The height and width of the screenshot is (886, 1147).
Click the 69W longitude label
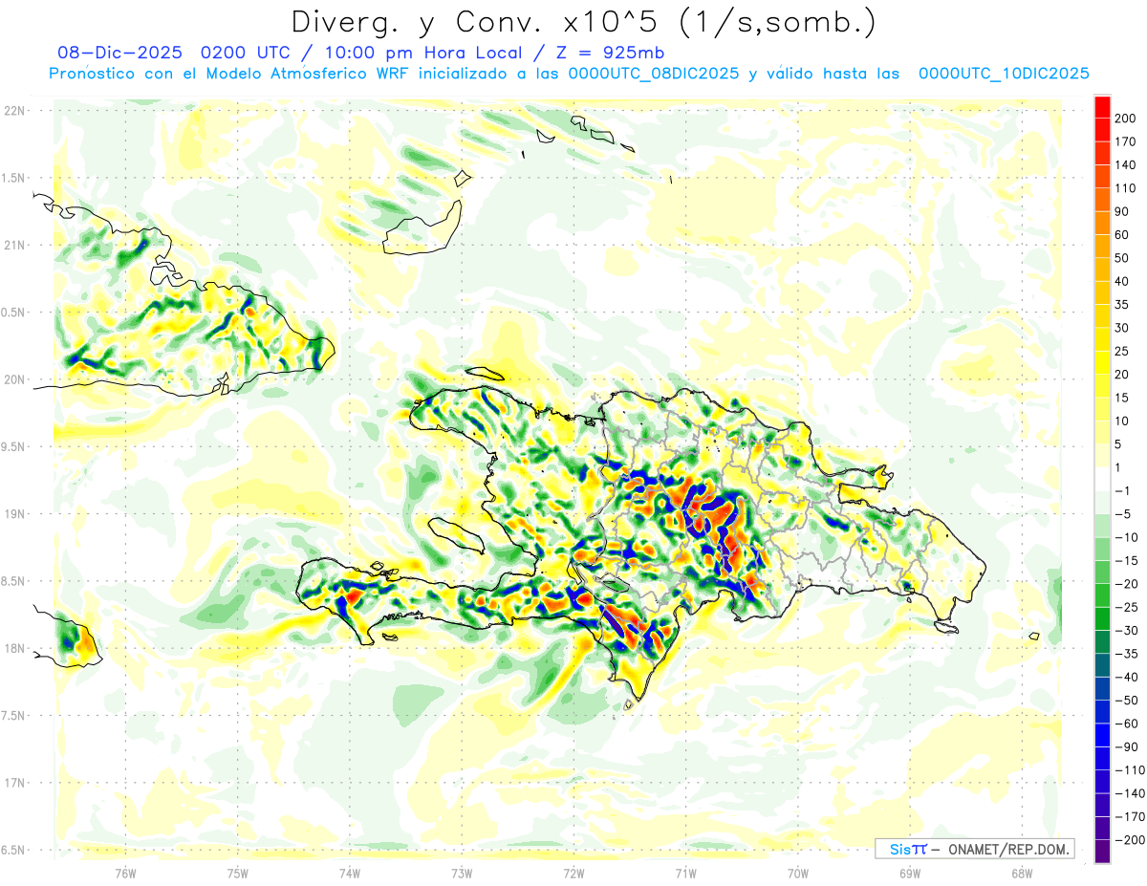click(910, 873)
